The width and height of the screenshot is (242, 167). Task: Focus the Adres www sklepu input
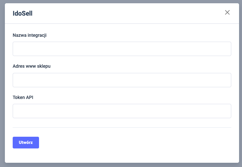(x=122, y=80)
